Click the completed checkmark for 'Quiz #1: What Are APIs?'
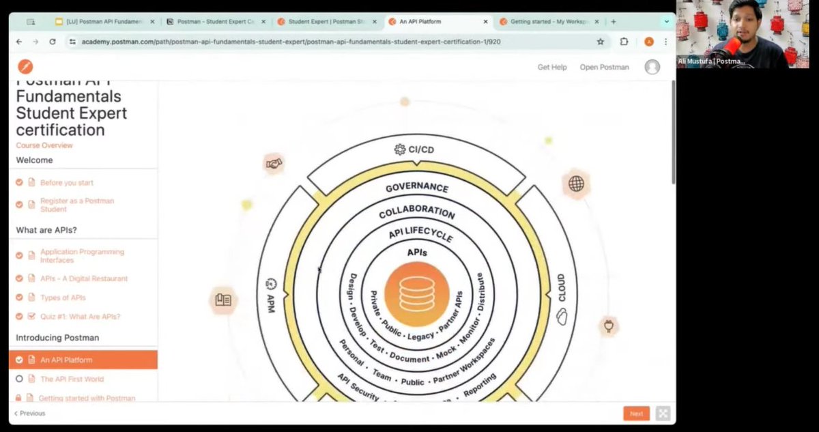This screenshot has width=819, height=432. [x=19, y=317]
